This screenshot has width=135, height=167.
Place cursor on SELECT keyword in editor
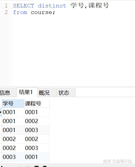(x=24, y=6)
